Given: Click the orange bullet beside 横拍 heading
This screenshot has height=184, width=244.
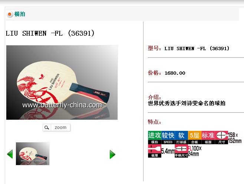Looking at the screenshot, I should [10, 14].
